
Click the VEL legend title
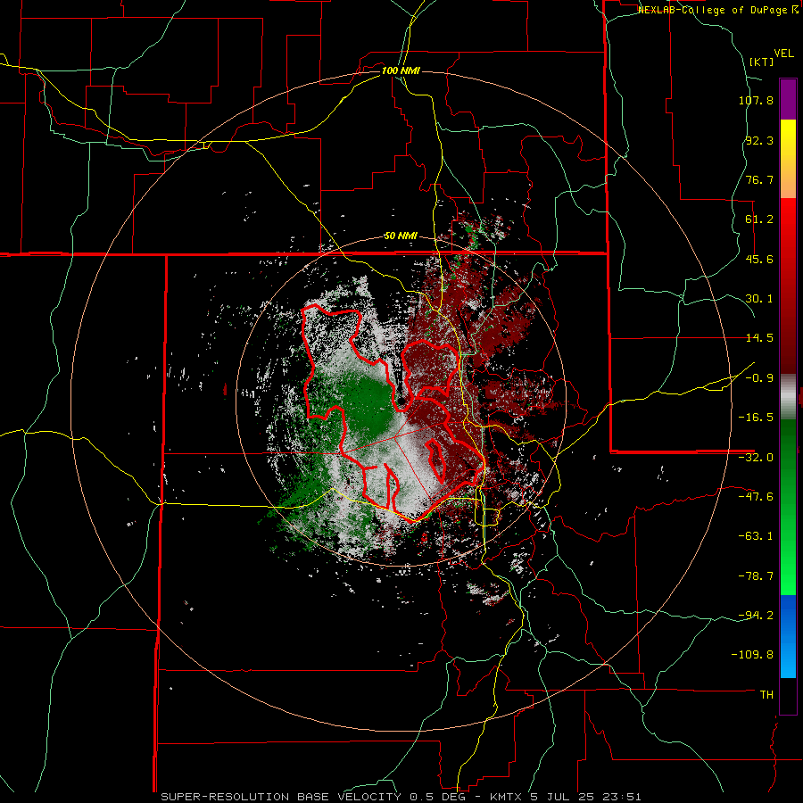(x=783, y=54)
